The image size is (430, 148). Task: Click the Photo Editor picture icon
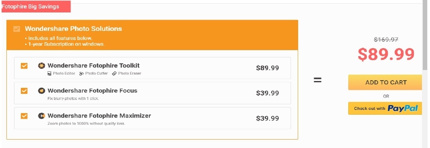tap(49, 73)
